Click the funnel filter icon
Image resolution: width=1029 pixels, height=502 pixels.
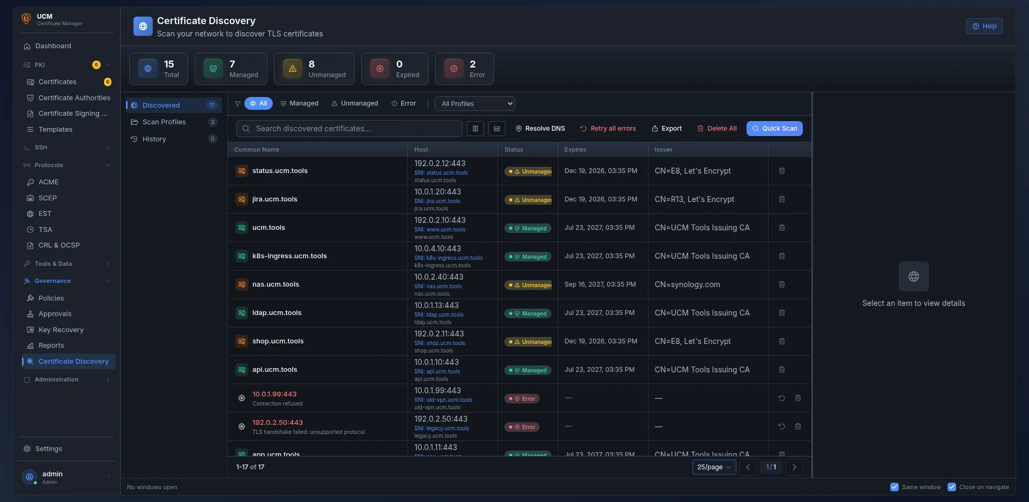[237, 103]
